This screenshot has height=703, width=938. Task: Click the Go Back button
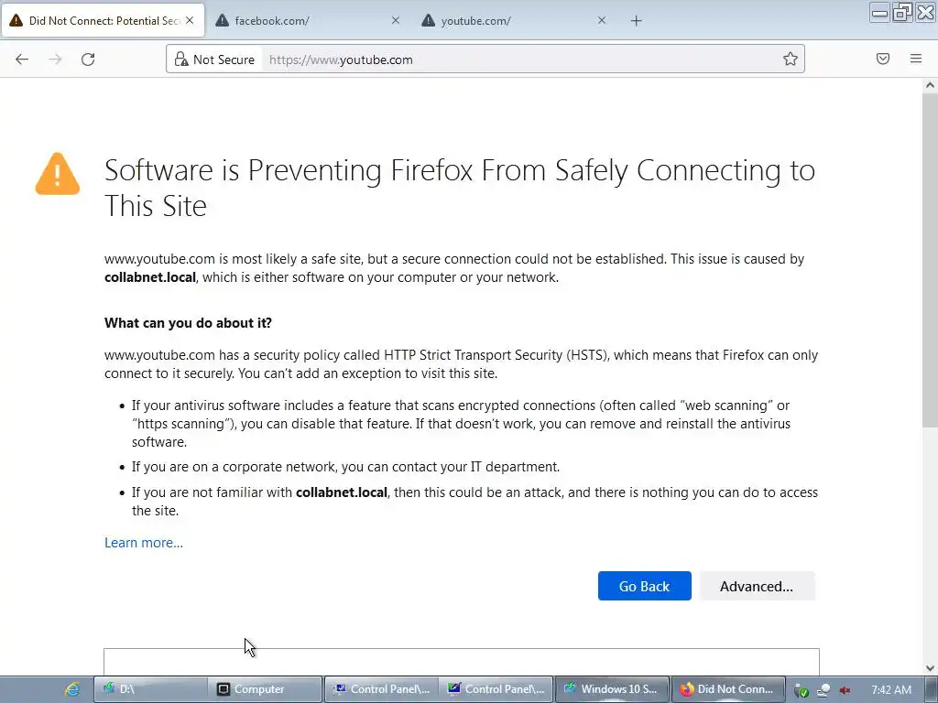click(x=644, y=586)
